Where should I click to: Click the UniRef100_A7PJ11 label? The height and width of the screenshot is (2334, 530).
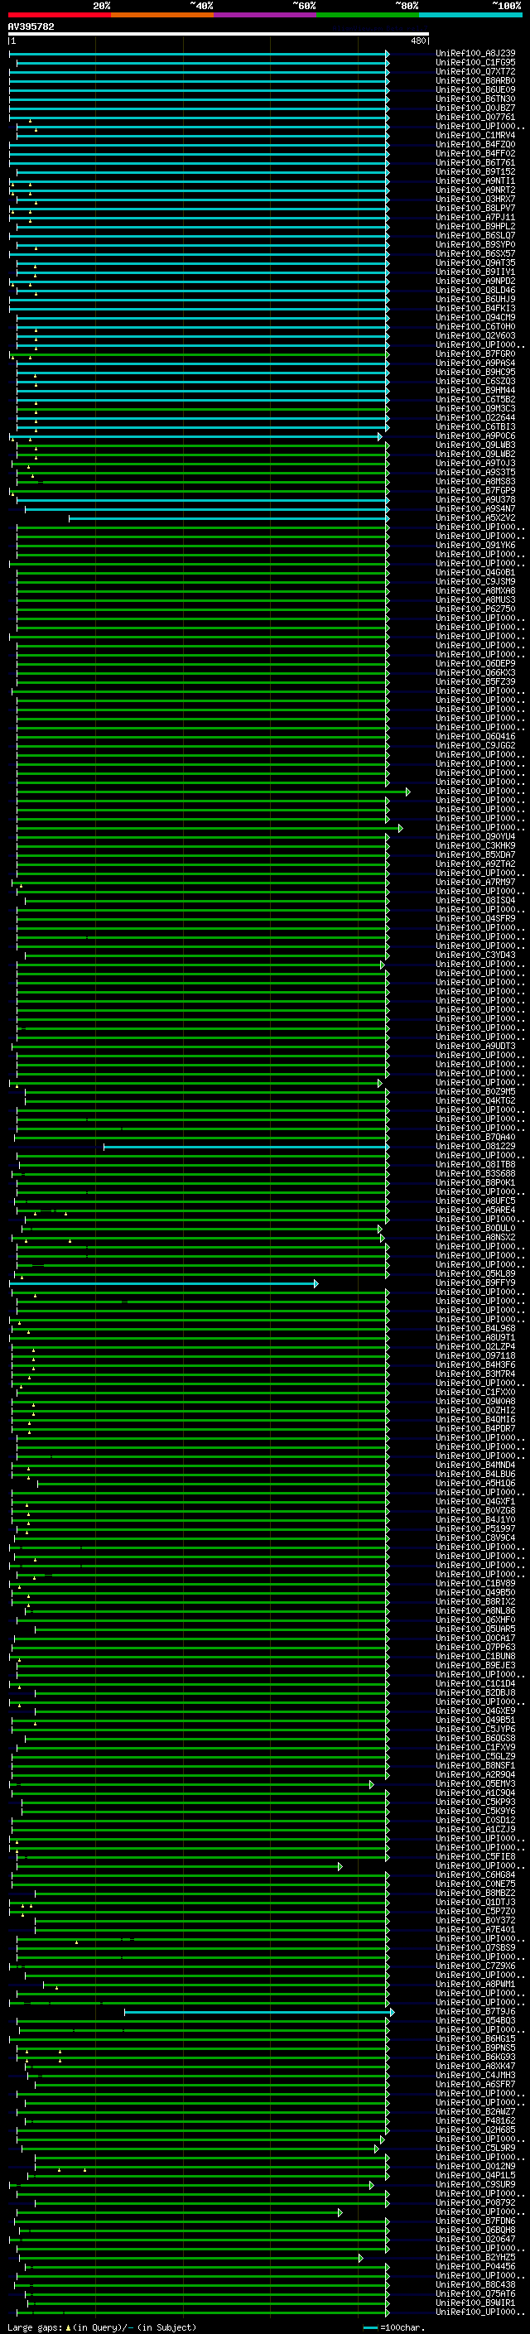[x=475, y=218]
